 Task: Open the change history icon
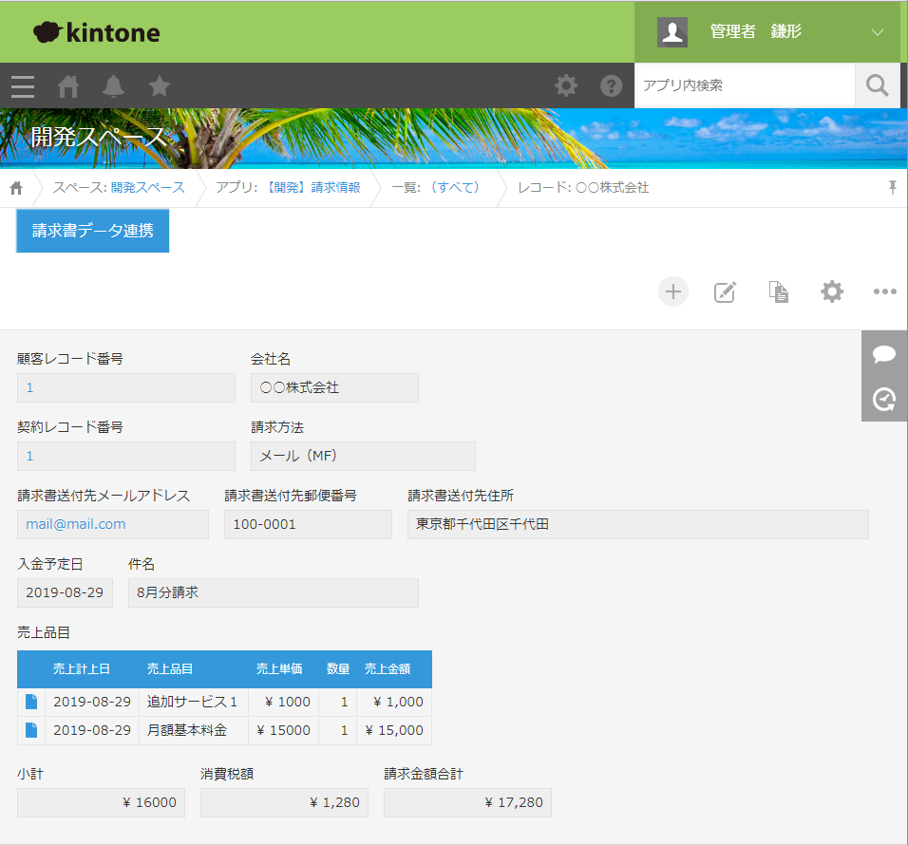(x=883, y=400)
